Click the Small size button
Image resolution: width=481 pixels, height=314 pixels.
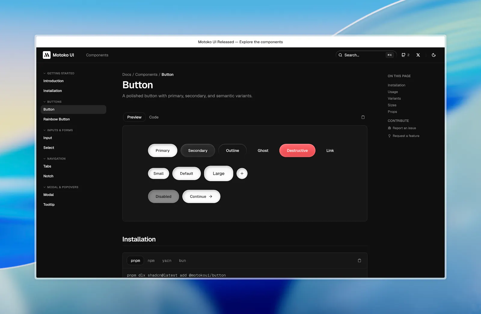(x=158, y=173)
